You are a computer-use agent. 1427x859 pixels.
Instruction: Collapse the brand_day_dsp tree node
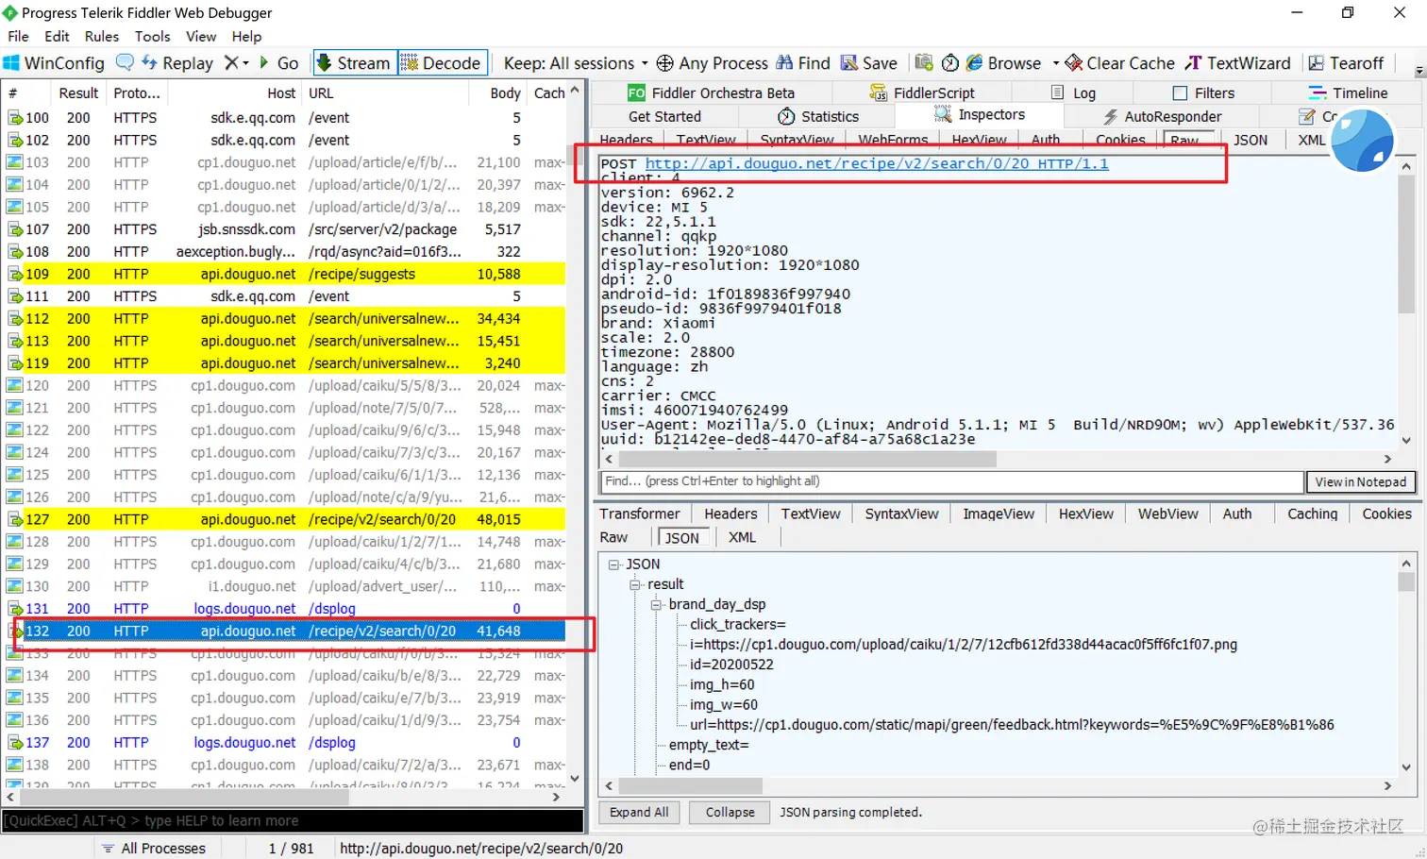[x=657, y=604]
